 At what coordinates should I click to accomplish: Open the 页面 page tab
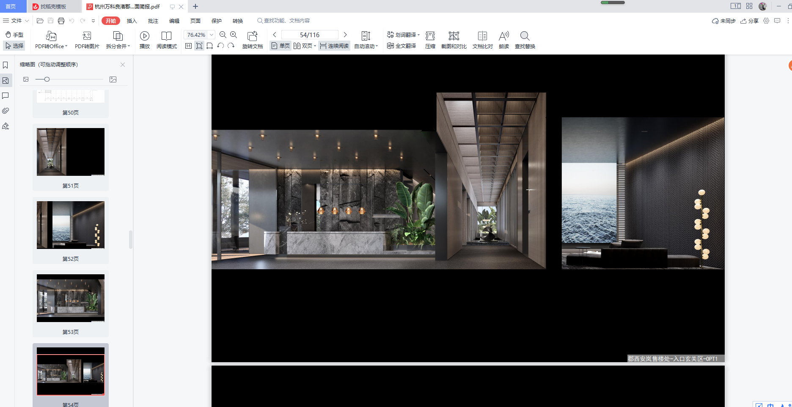pos(195,21)
